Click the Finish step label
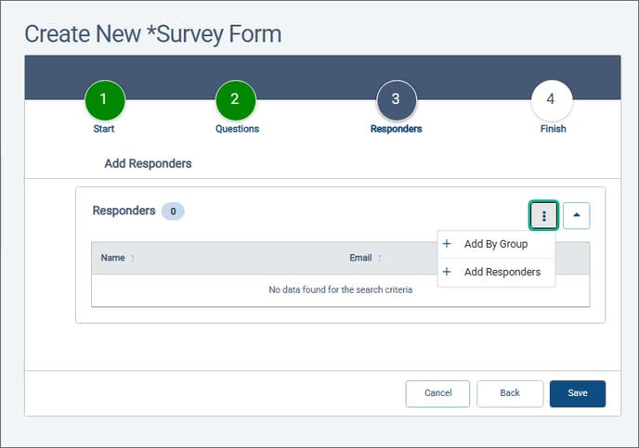639x448 pixels. tap(553, 129)
